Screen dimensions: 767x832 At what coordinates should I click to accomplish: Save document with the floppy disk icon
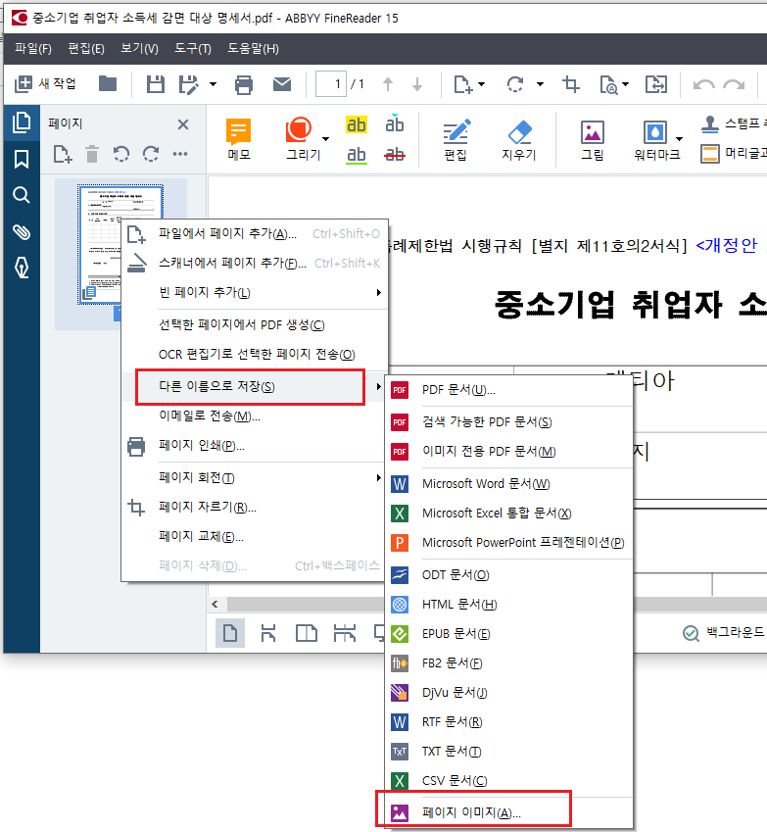(156, 84)
